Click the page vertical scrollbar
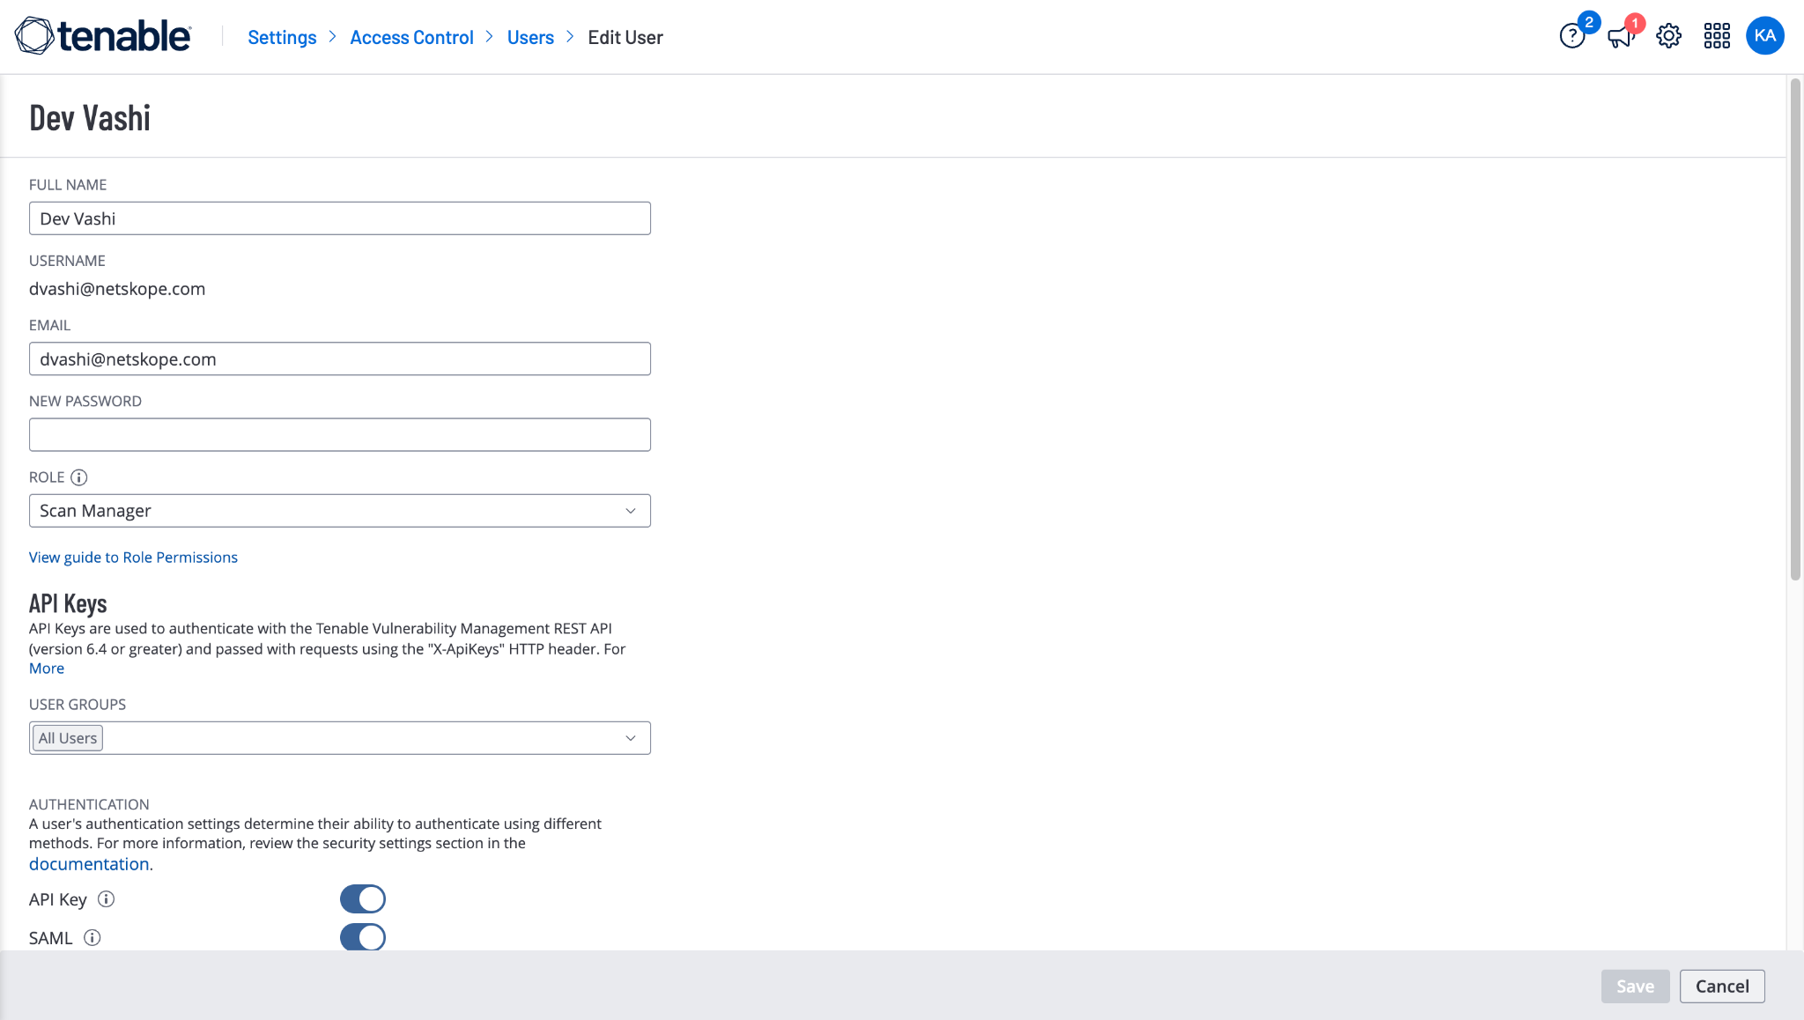This screenshot has height=1020, width=1804. click(x=1795, y=330)
